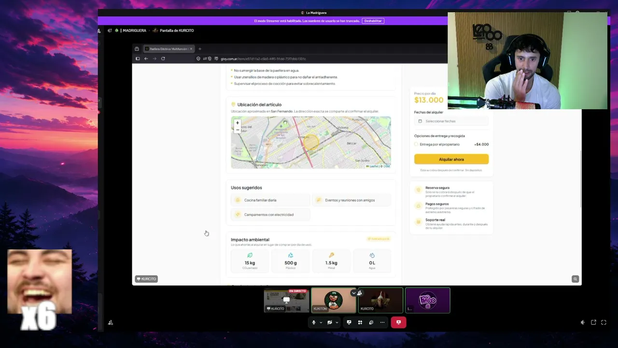This screenshot has width=618, height=348.
Task: Collapse participants with the chevron people button
Action: [x=357, y=293]
